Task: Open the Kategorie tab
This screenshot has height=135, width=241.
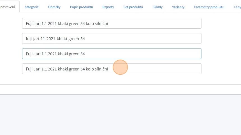Action: pos(31,7)
